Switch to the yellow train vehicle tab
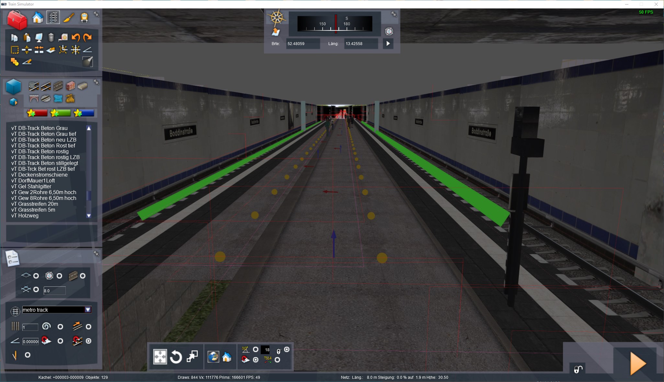 point(84,17)
